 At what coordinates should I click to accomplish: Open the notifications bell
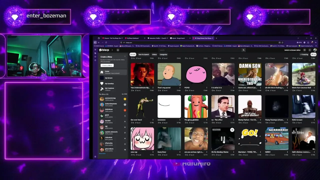pyautogui.click(x=310, y=50)
